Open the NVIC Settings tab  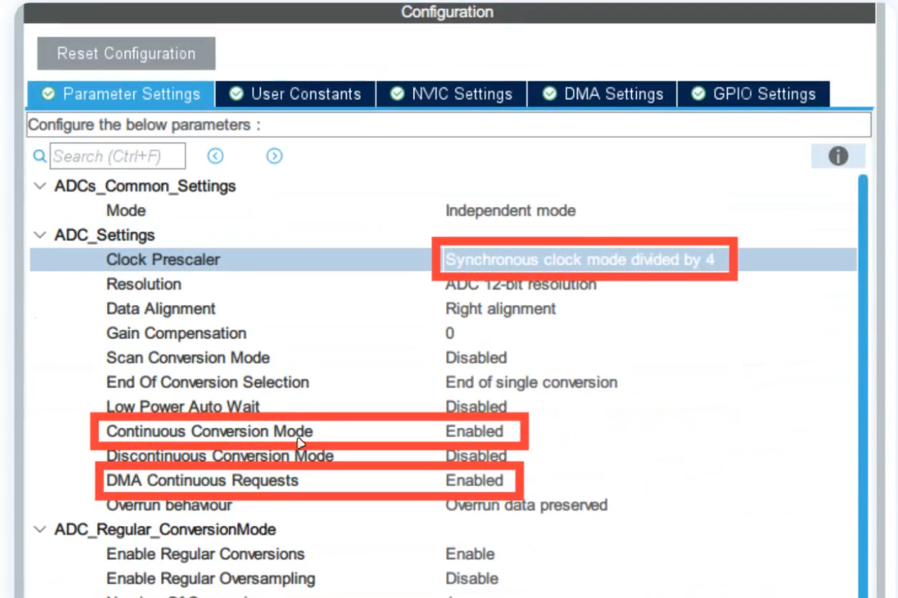(x=451, y=94)
